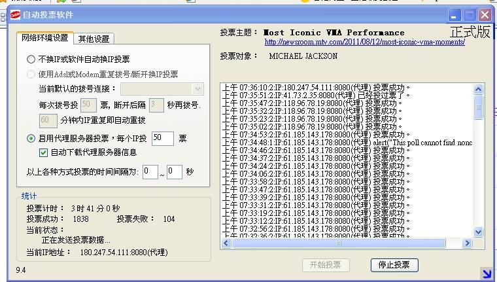This screenshot has height=282, width=497.
Task: Select log row 07:32:56 投票成功
Action: 316,229
